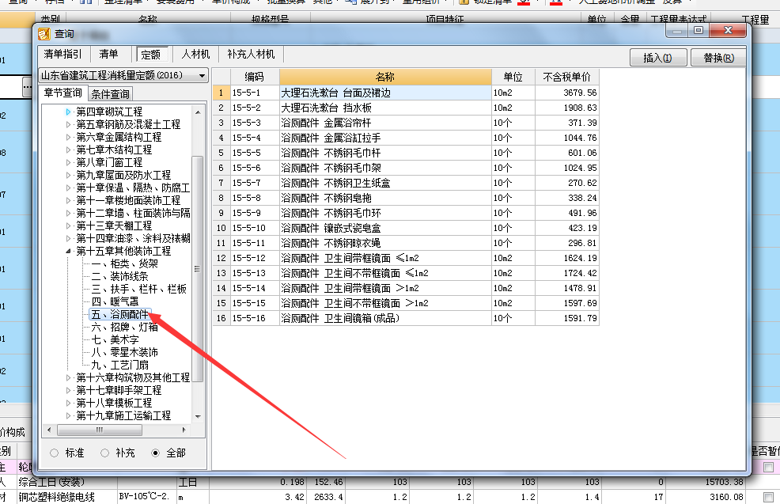
Task: Click tree scrollbar up arrow
Action: [198, 112]
